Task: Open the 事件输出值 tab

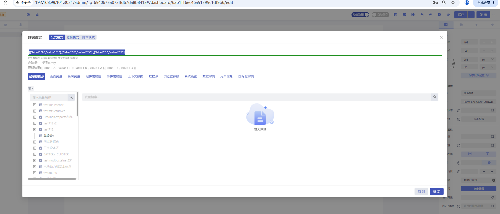Action: point(114,76)
